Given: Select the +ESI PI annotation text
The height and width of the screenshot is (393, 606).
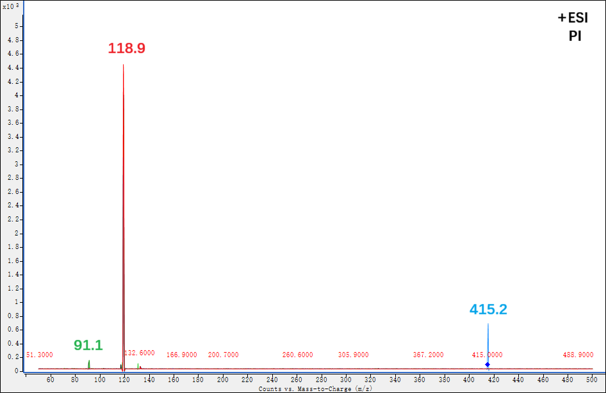Looking at the screenshot, I should [573, 28].
